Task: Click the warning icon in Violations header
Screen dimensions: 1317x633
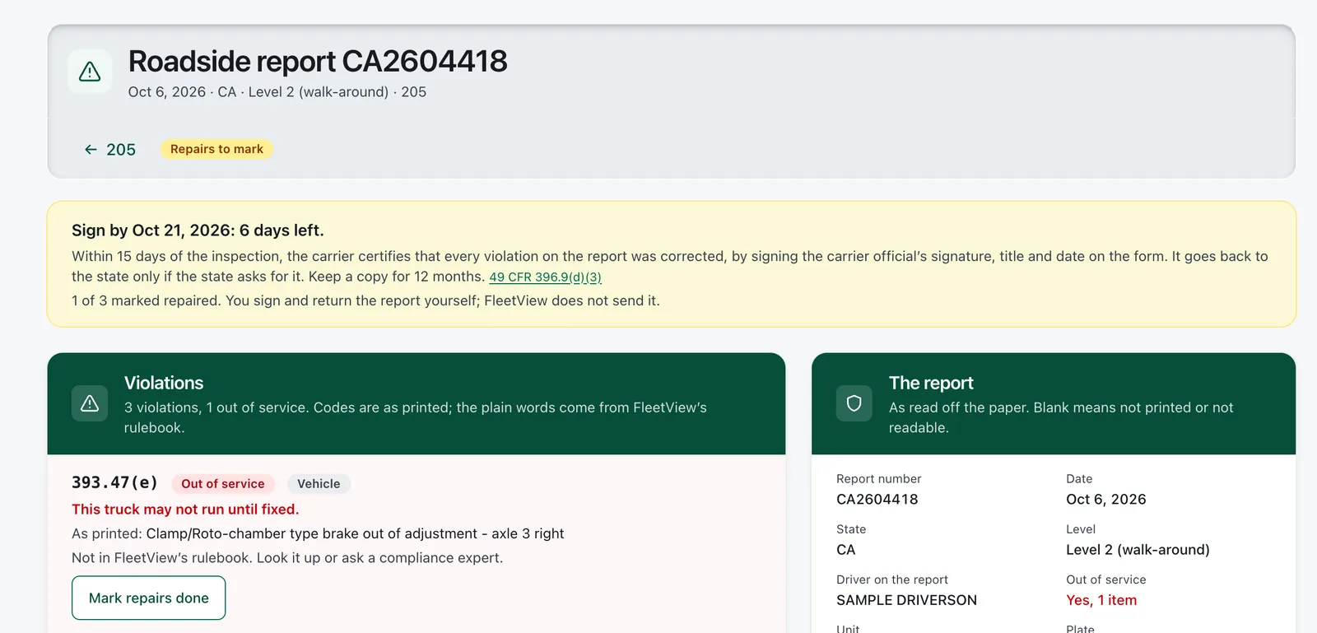Action: tap(90, 403)
